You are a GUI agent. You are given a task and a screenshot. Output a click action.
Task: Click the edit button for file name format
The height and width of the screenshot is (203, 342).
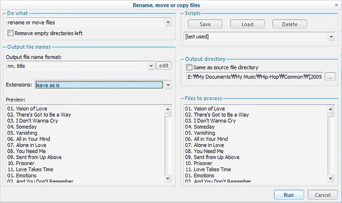point(164,65)
